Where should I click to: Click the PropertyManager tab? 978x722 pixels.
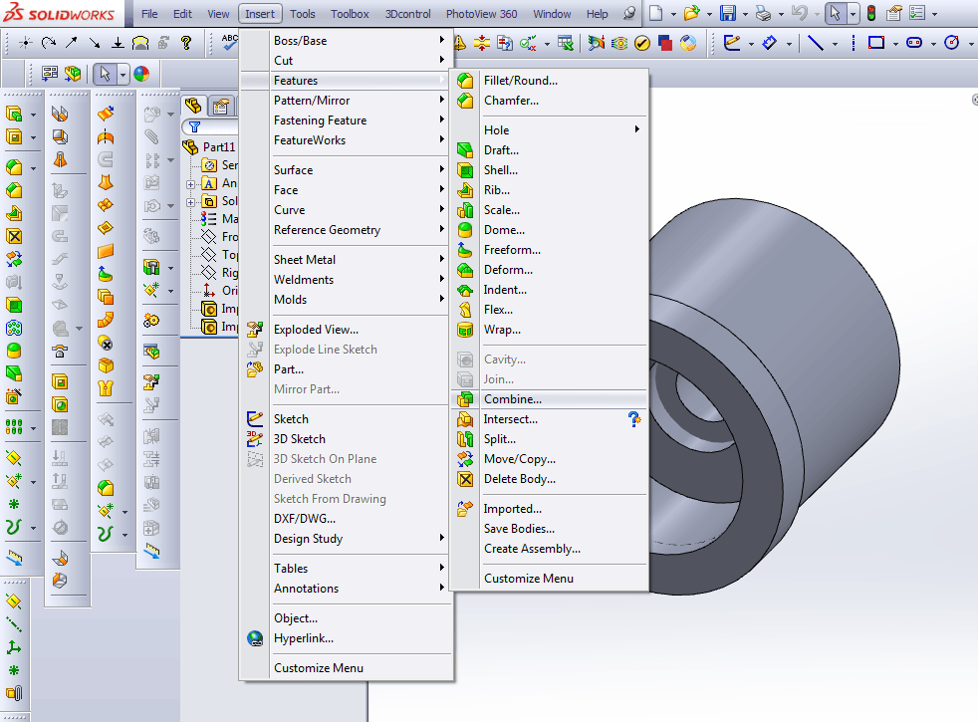[x=220, y=107]
